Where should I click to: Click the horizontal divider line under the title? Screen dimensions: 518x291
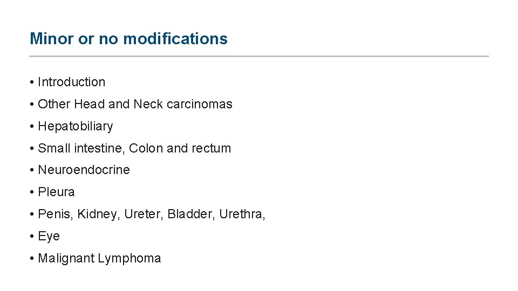pos(259,56)
